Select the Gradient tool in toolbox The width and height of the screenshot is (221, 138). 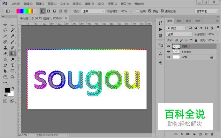(x=12, y=53)
